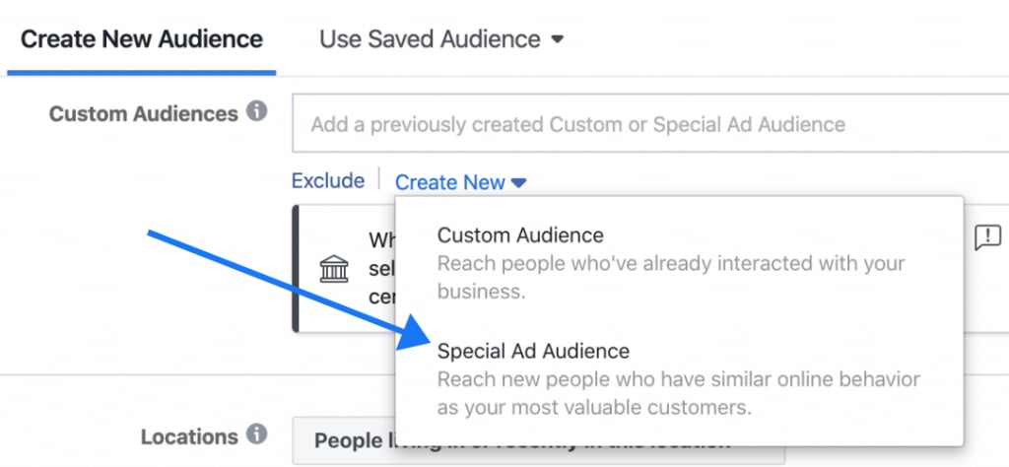Screen dimensions: 1009x467
Task: Click the Exclude link
Action: pos(328,180)
